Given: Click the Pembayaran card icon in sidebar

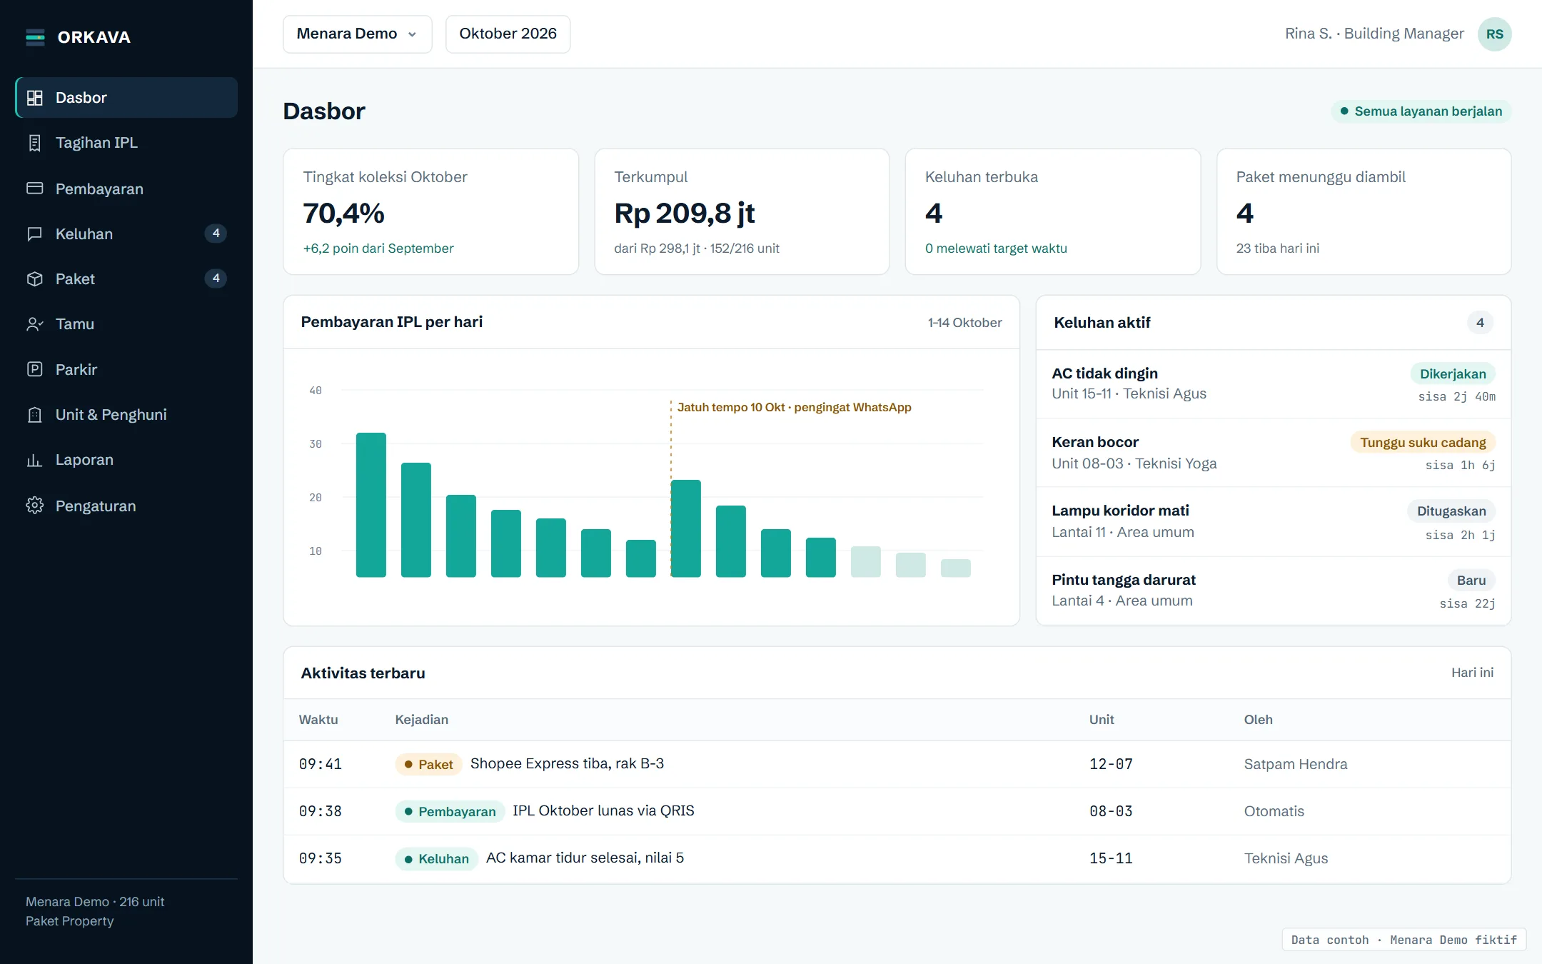Looking at the screenshot, I should click(34, 189).
